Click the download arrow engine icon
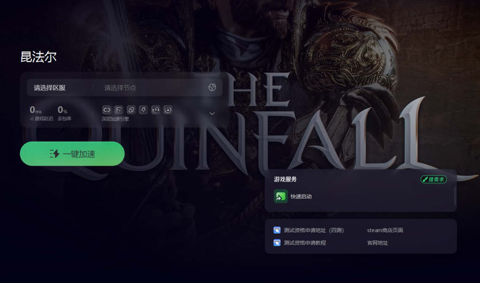The image size is (480, 283). [x=168, y=110]
